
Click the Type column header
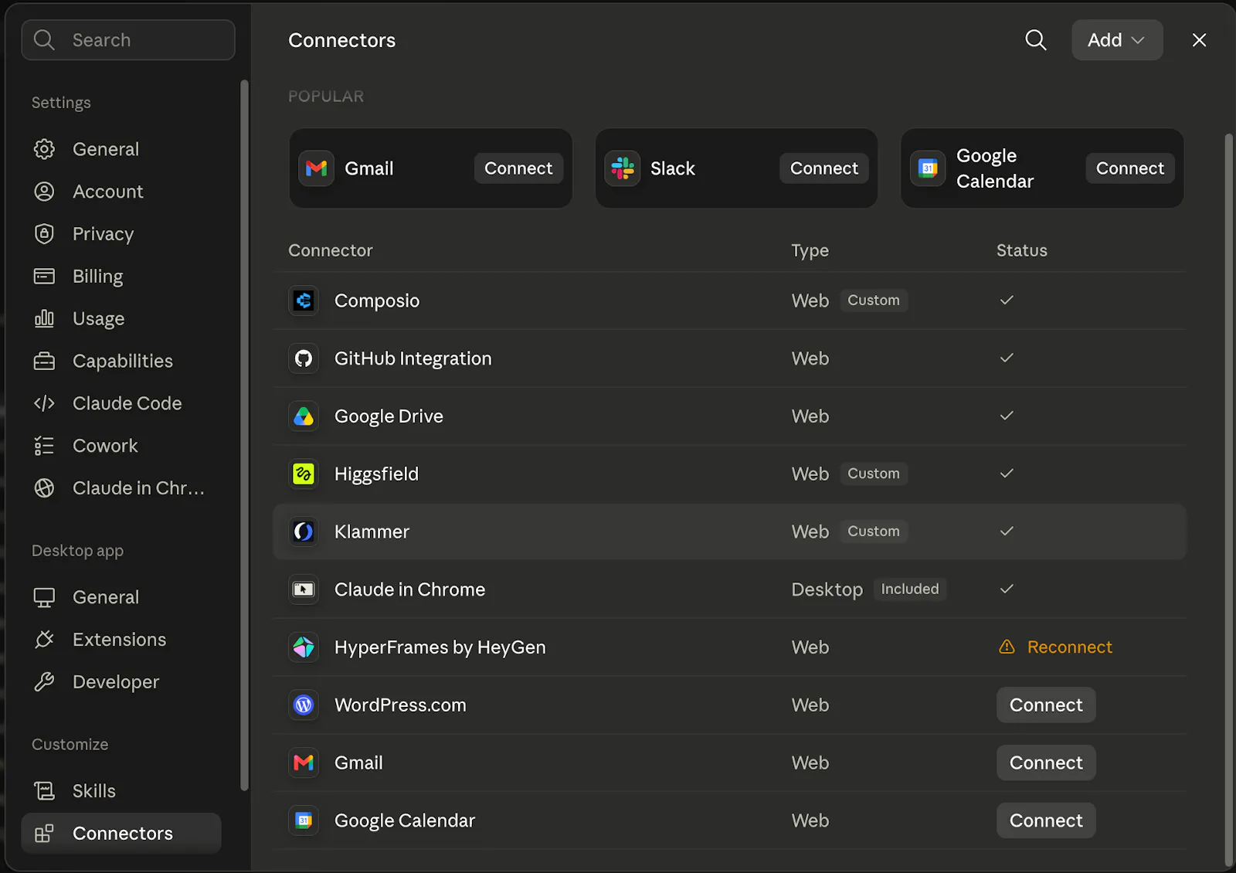(810, 251)
